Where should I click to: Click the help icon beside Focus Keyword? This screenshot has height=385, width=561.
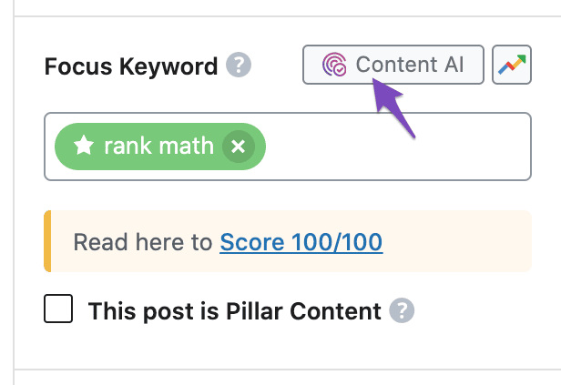click(239, 66)
